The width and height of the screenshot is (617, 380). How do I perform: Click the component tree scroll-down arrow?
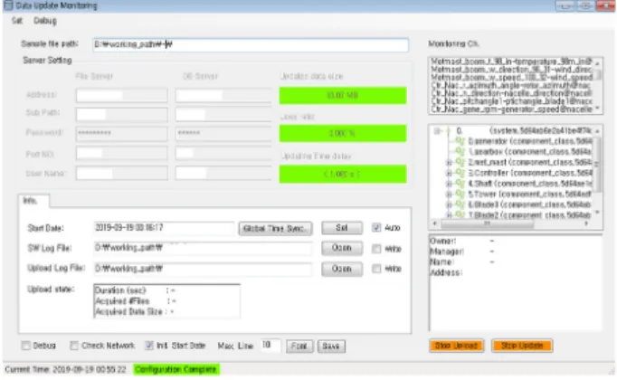pos(598,213)
